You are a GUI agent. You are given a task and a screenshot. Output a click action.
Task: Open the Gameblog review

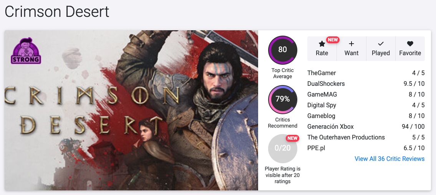(x=321, y=116)
